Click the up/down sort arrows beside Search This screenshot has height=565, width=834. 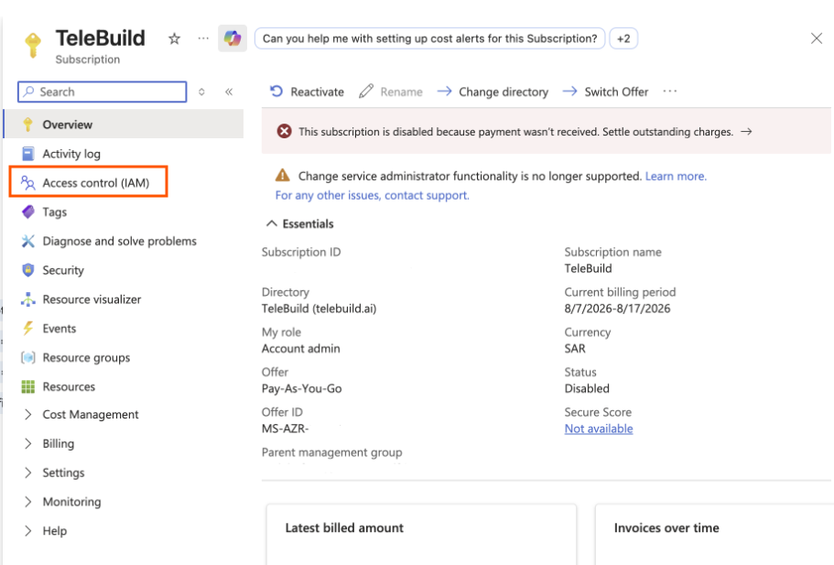(x=201, y=92)
